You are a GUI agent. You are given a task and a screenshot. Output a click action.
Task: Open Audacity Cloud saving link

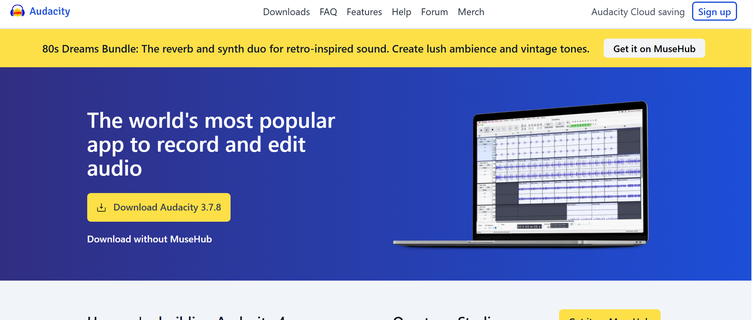[638, 12]
